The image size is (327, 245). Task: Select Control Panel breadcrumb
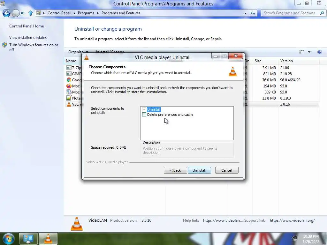click(x=59, y=13)
